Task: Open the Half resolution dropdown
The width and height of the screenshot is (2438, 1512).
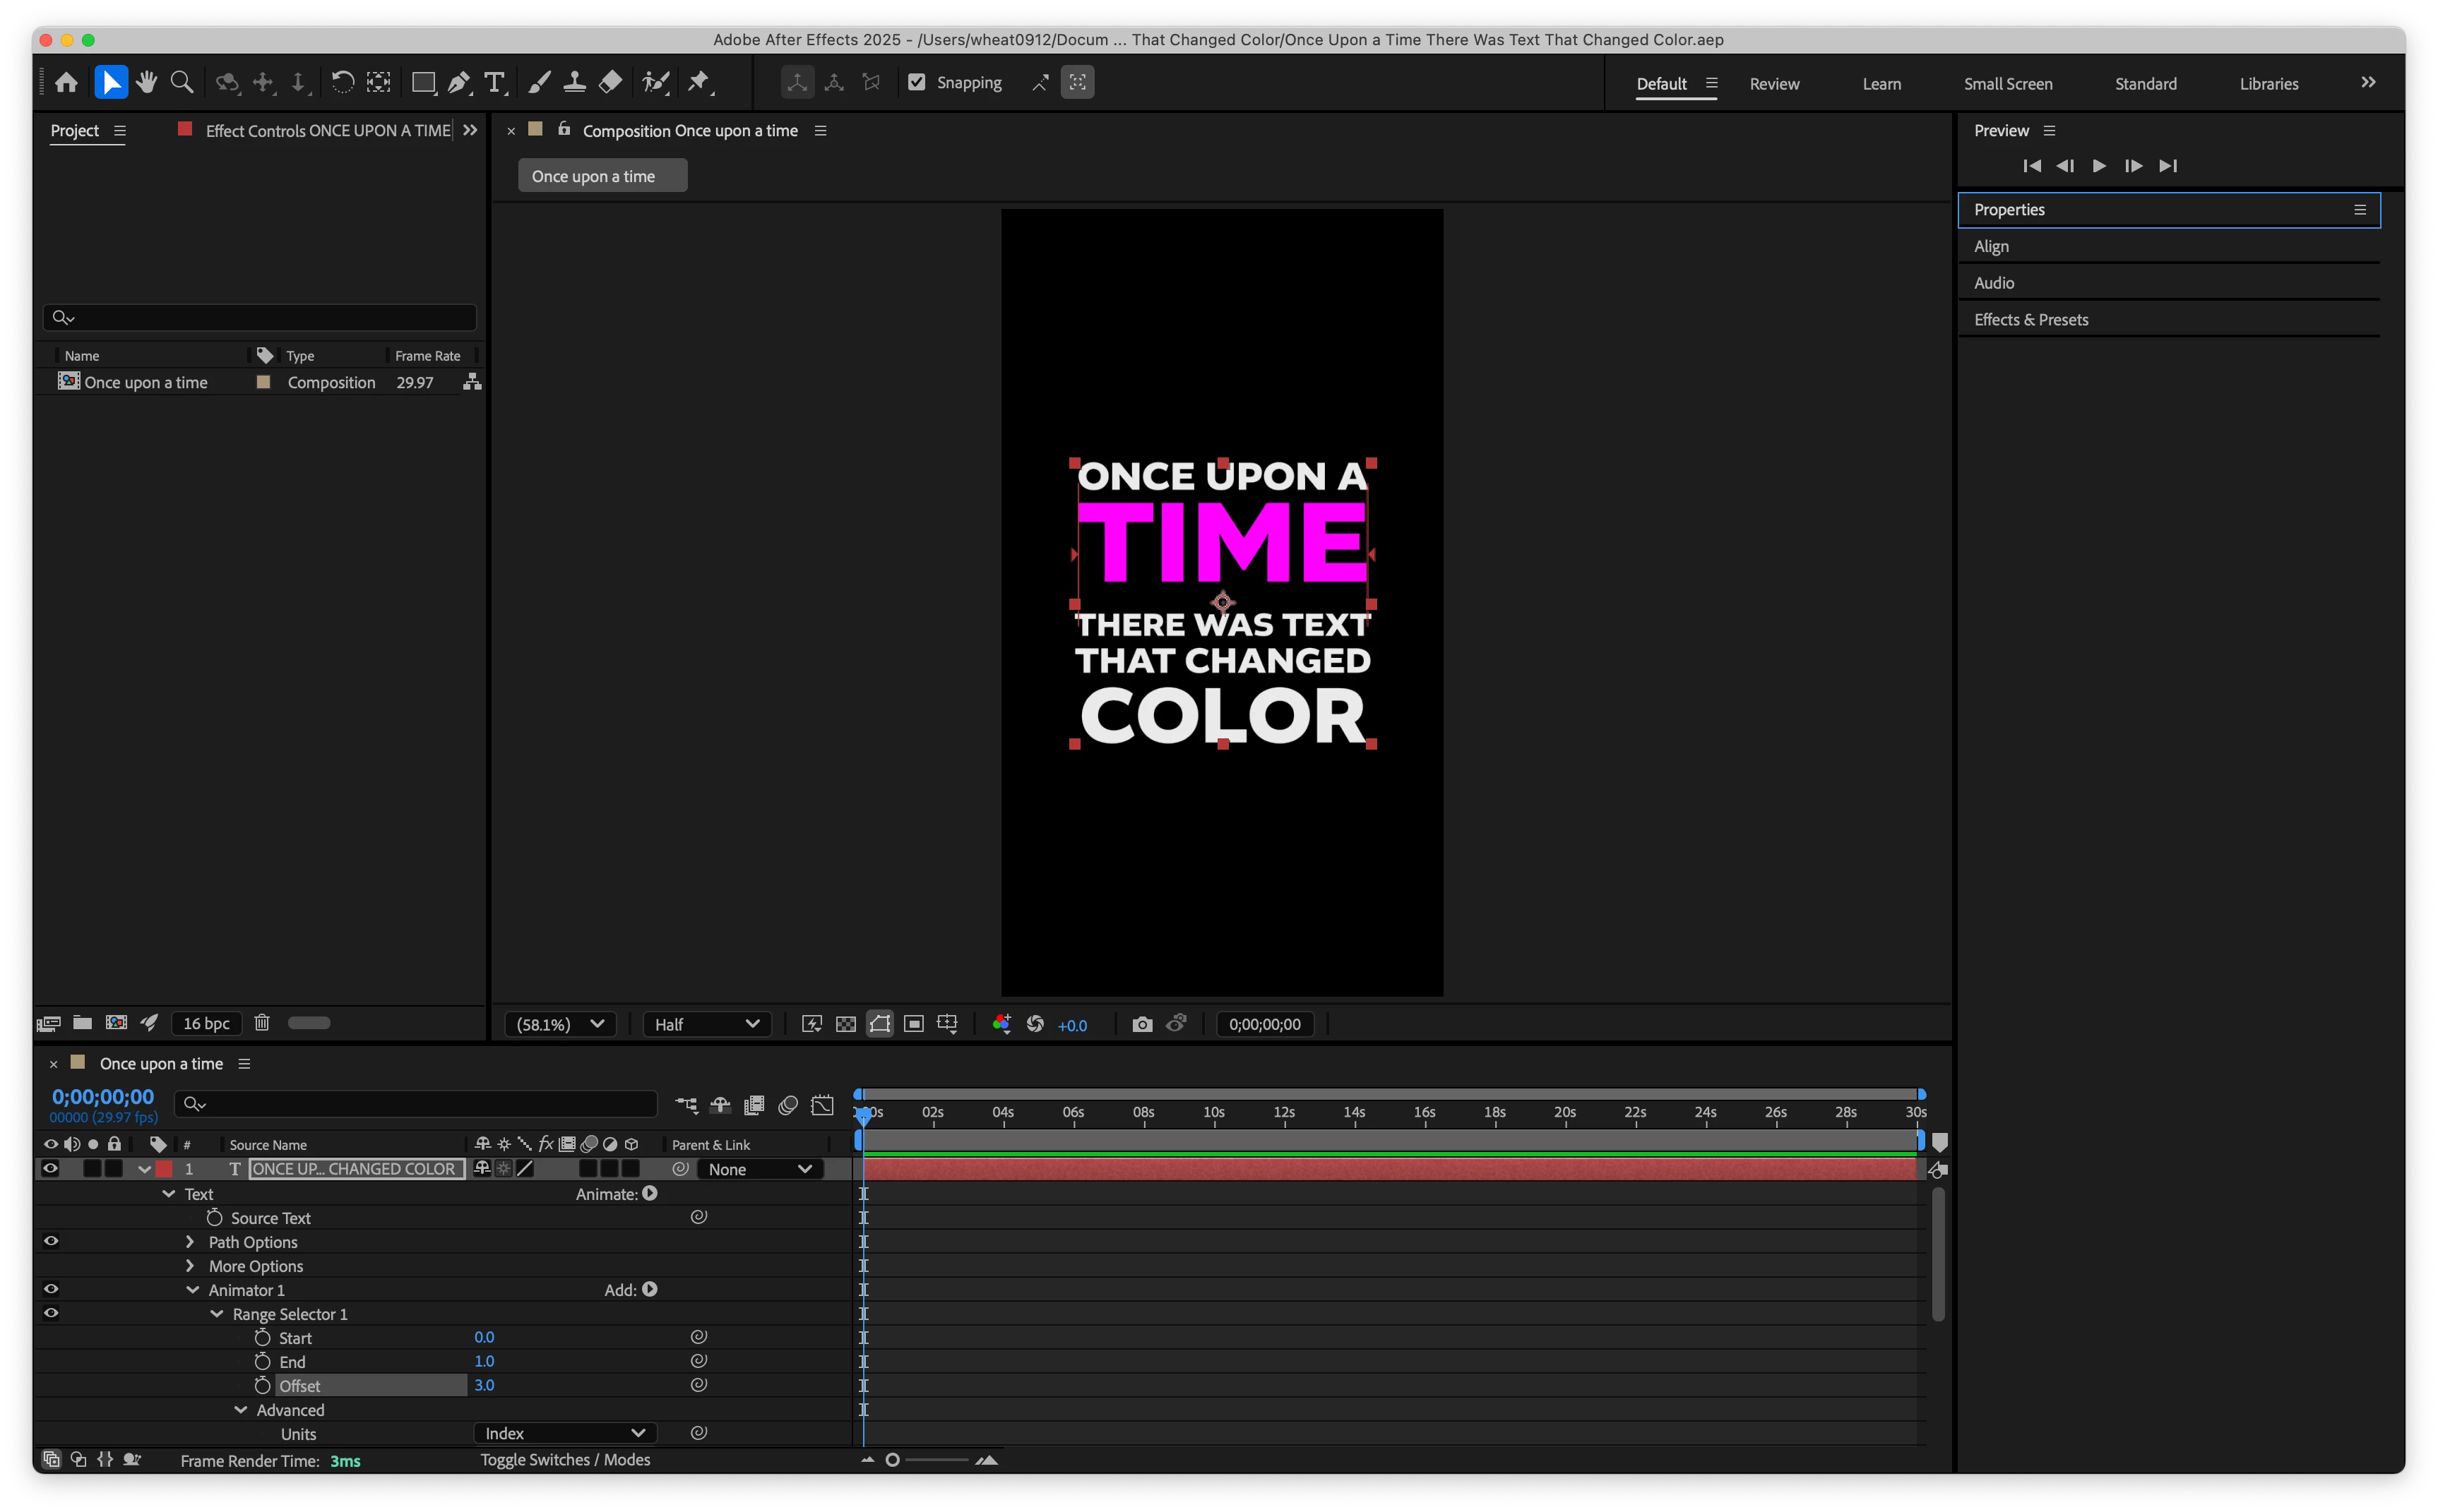Action: 706,1024
